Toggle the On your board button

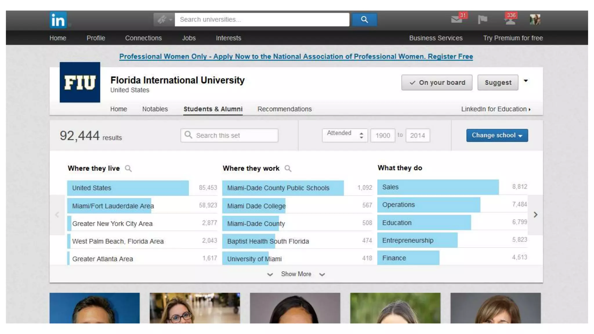[437, 83]
